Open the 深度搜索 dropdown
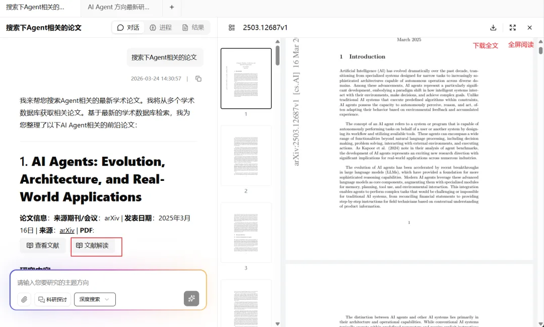Screen dimensions: 544x327 (x=95, y=299)
